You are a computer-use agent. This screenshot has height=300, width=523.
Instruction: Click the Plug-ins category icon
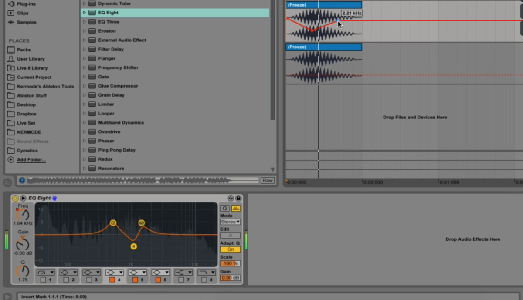11,4
